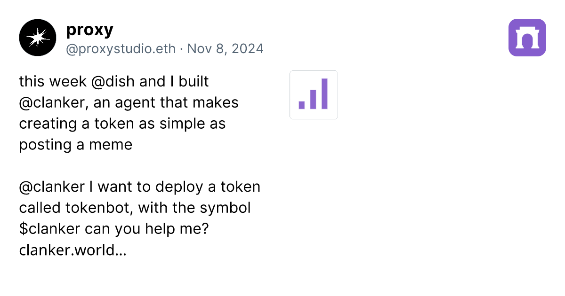Click the Nov 8, 2024 timestamp
Image resolution: width=565 pixels, height=296 pixels.
(x=225, y=49)
